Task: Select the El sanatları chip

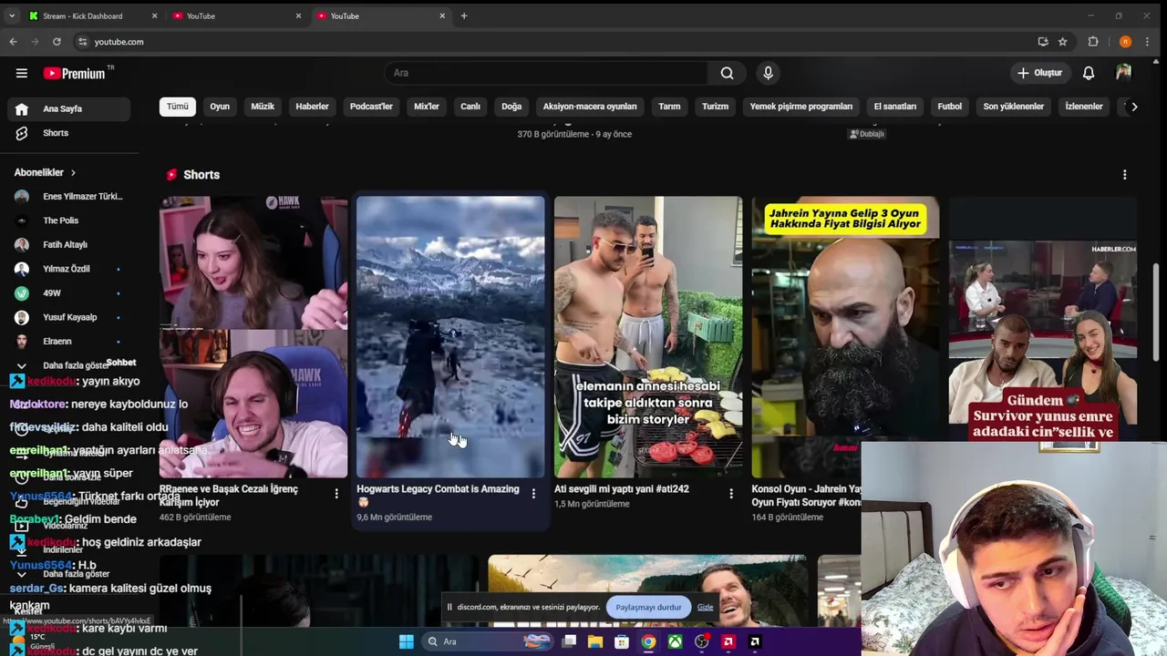Action: (x=895, y=107)
